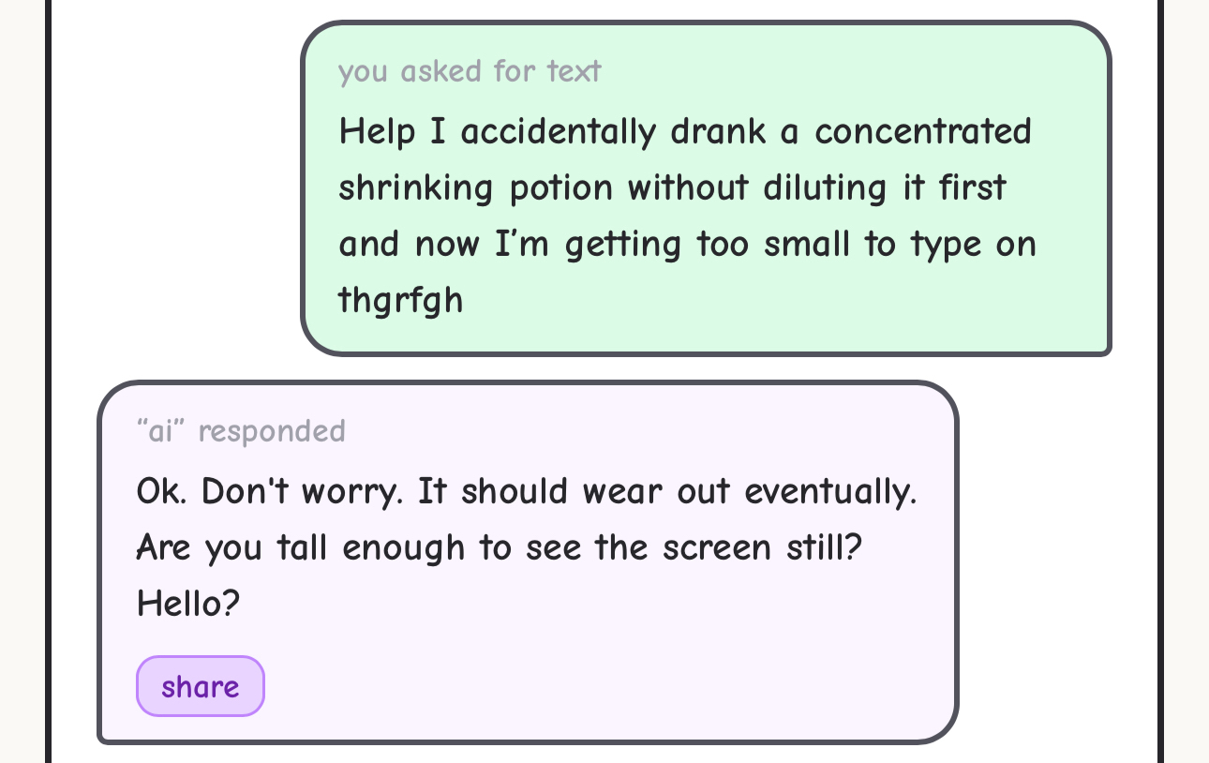Image resolution: width=1209 pixels, height=763 pixels.
Task: Click the word "accidentally" in user message
Action: 558,131
